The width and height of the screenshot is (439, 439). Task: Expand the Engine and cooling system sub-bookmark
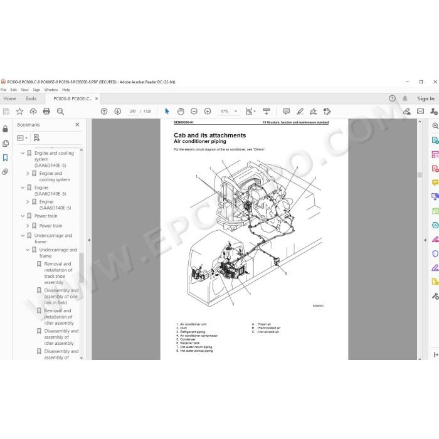[x=28, y=174]
